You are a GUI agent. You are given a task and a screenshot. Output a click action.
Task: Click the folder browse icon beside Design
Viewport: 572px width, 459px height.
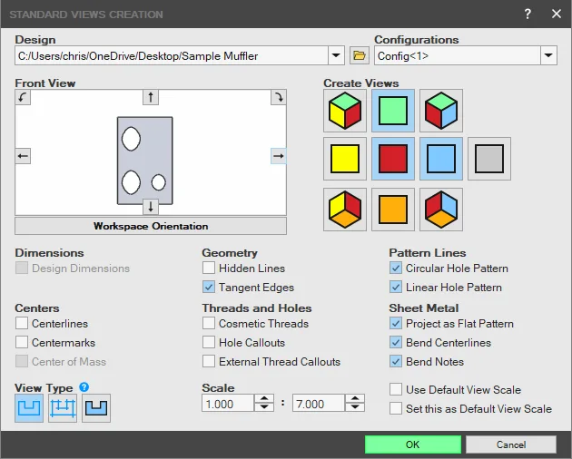360,55
